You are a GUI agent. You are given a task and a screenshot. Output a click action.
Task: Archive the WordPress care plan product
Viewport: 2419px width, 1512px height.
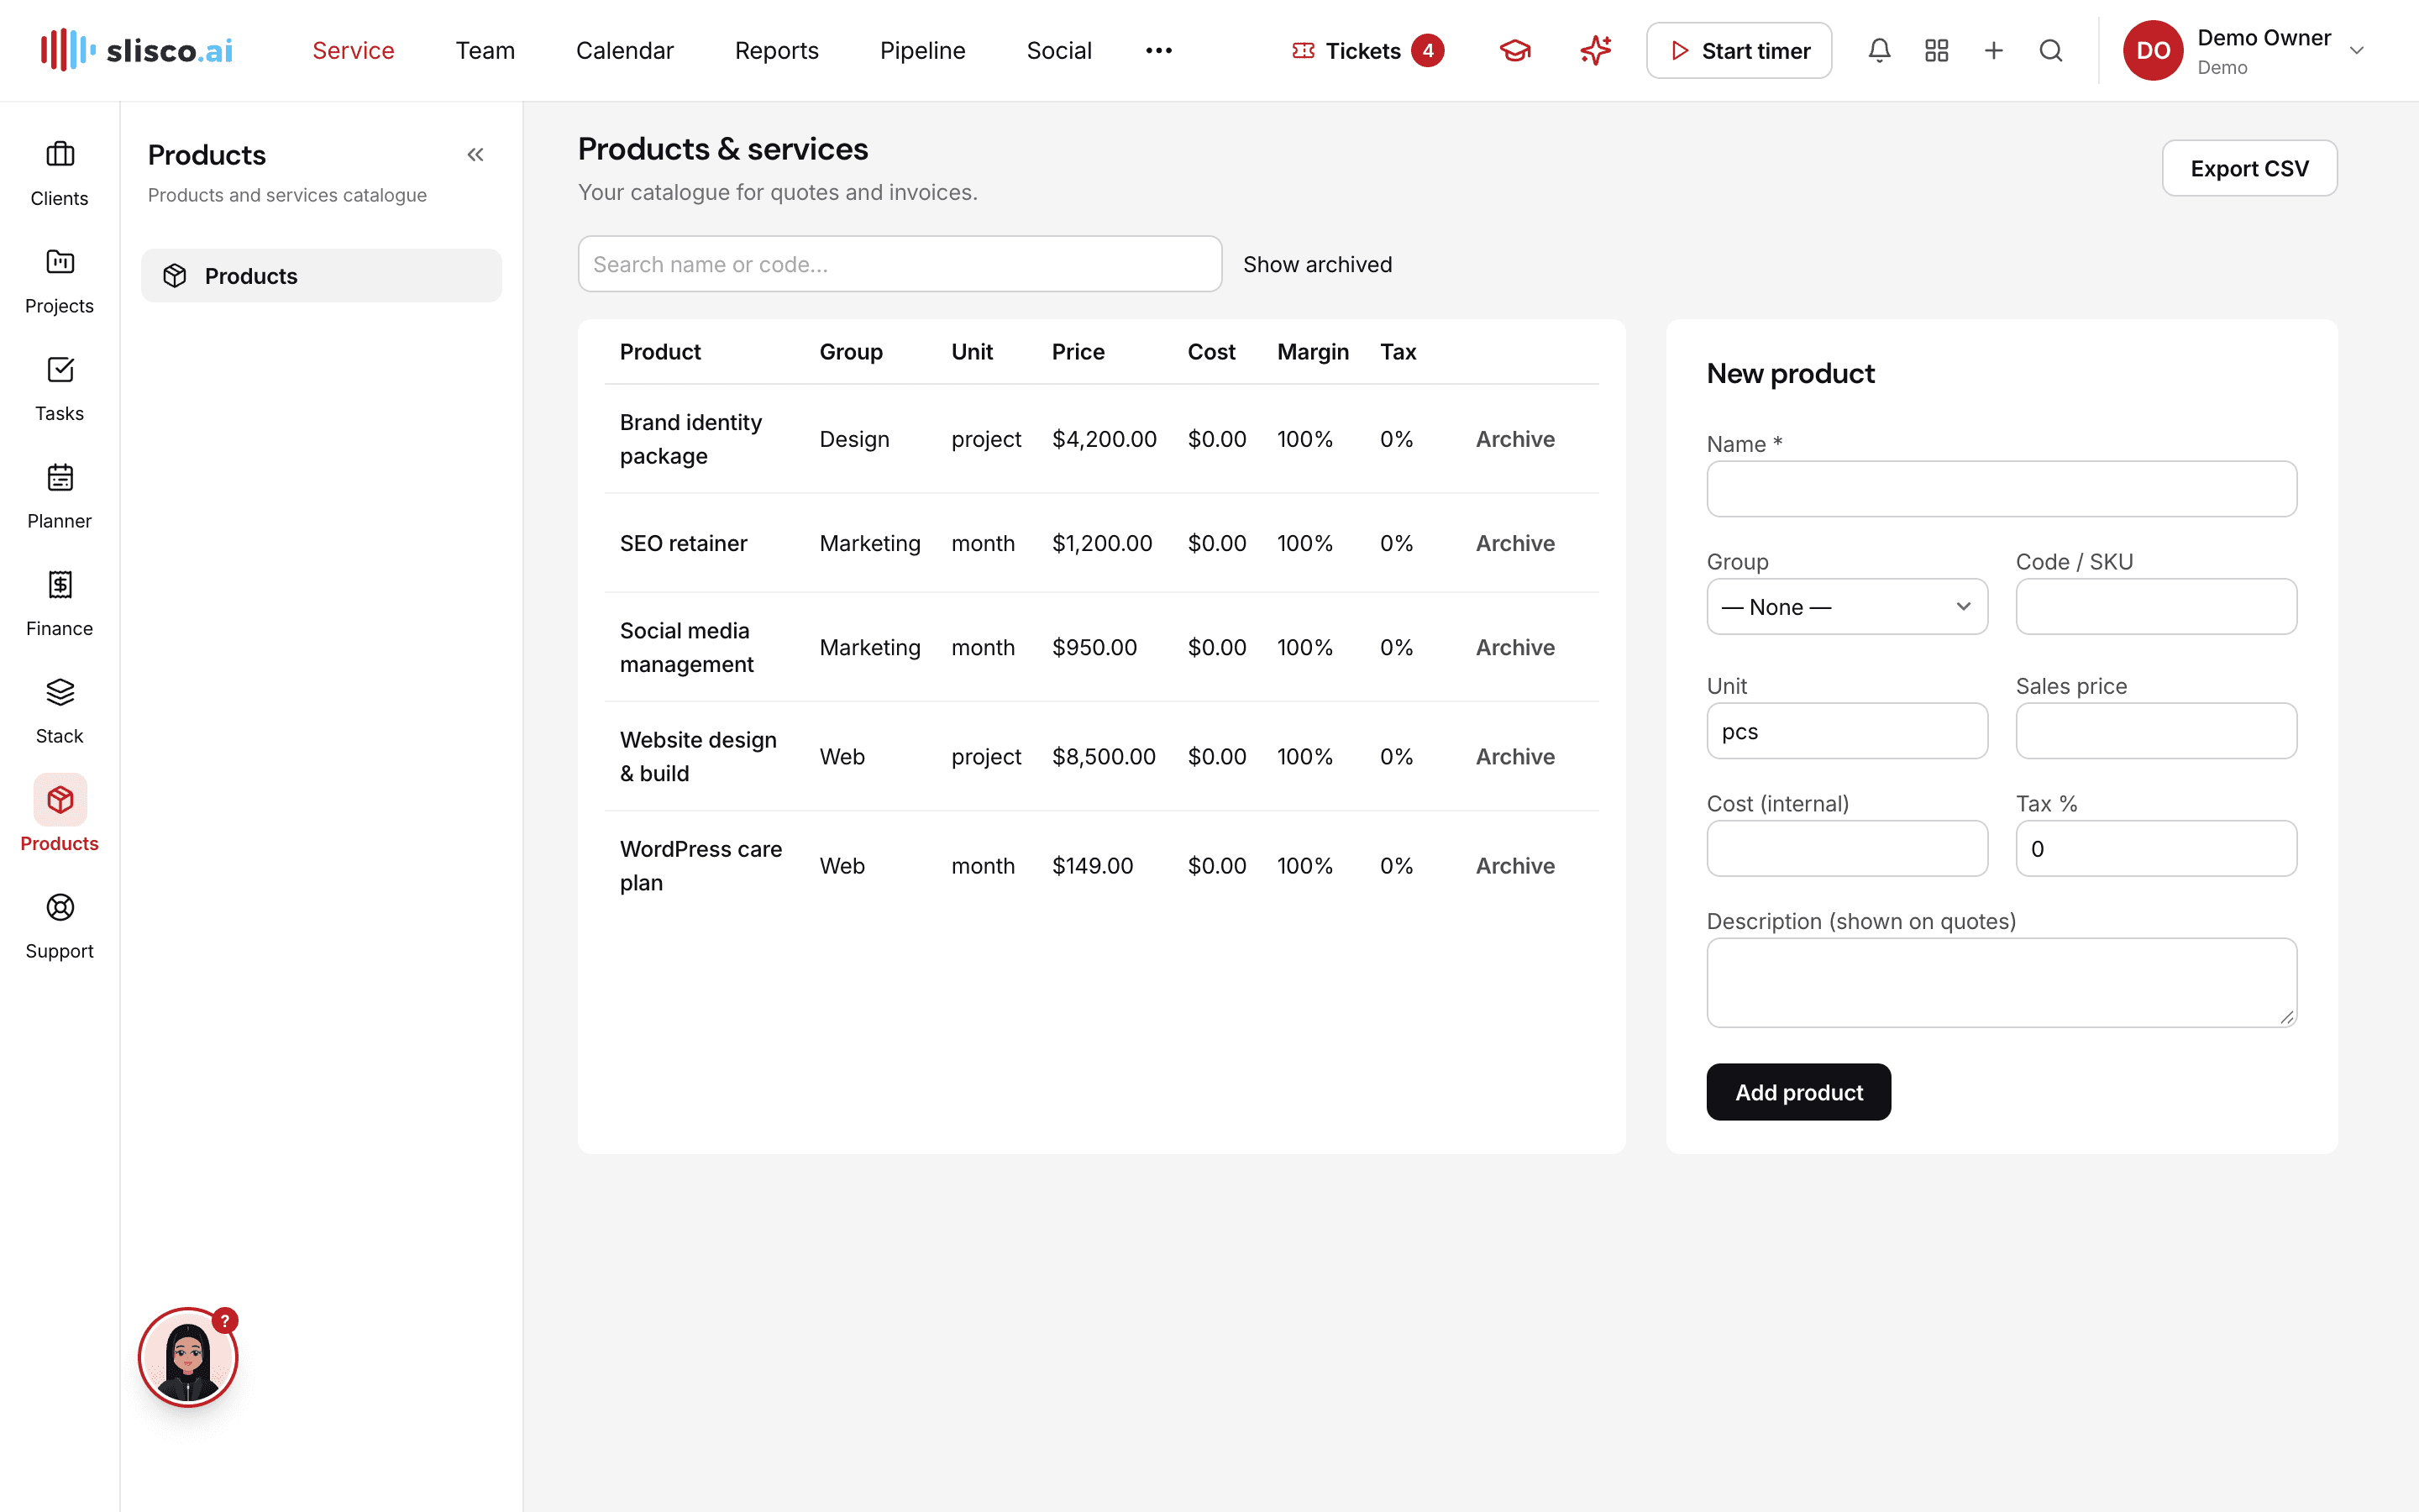click(x=1515, y=866)
